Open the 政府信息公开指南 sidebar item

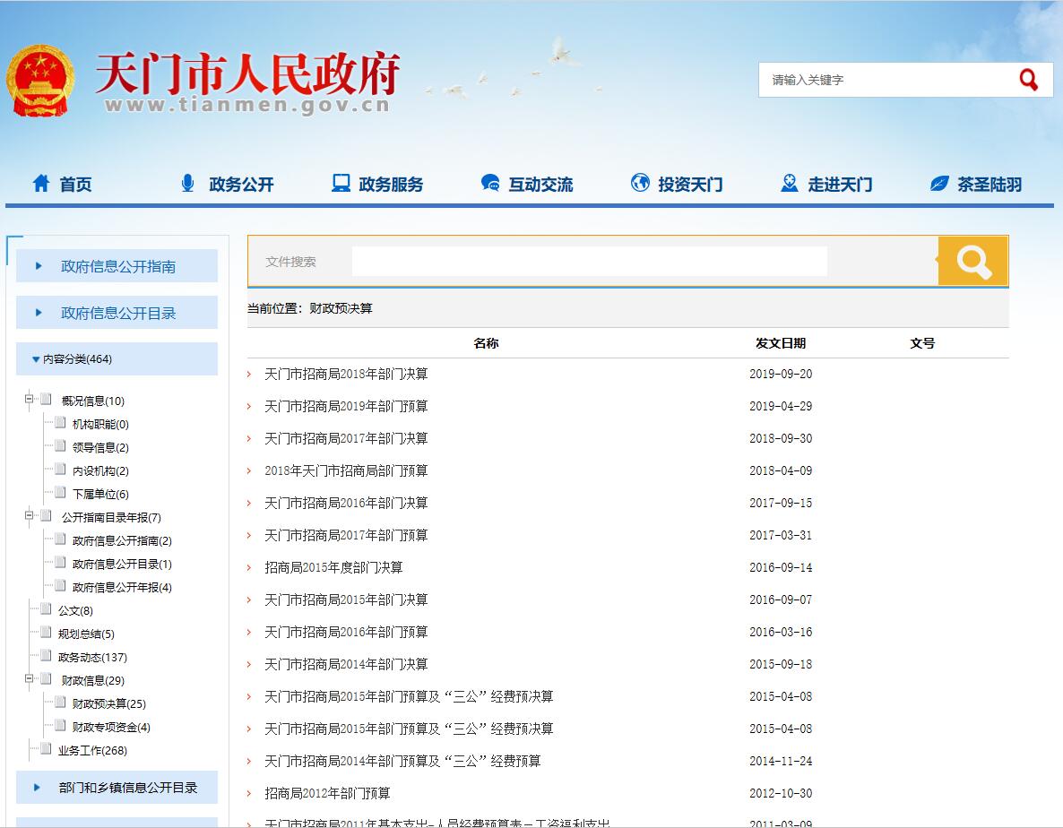click(x=117, y=266)
